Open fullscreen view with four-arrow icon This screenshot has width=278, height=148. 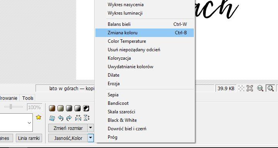tap(250, 88)
